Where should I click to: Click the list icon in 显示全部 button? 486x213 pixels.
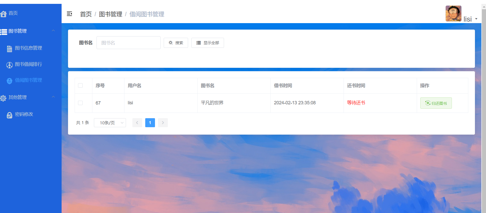(199, 43)
